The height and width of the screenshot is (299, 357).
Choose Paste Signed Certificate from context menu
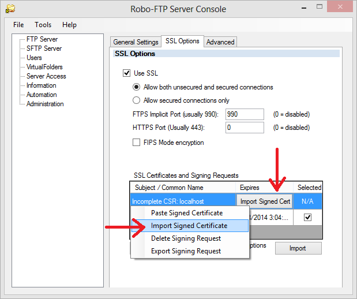190,213
